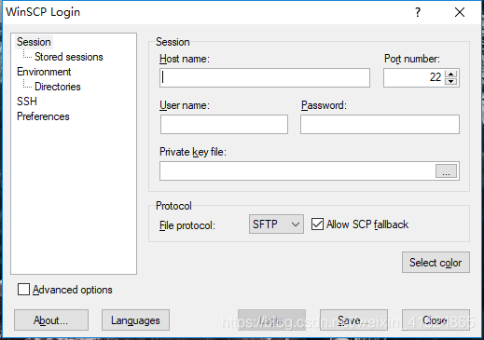Open the File protocol SFTP dropdown
The width and height of the screenshot is (484, 340).
tap(276, 224)
